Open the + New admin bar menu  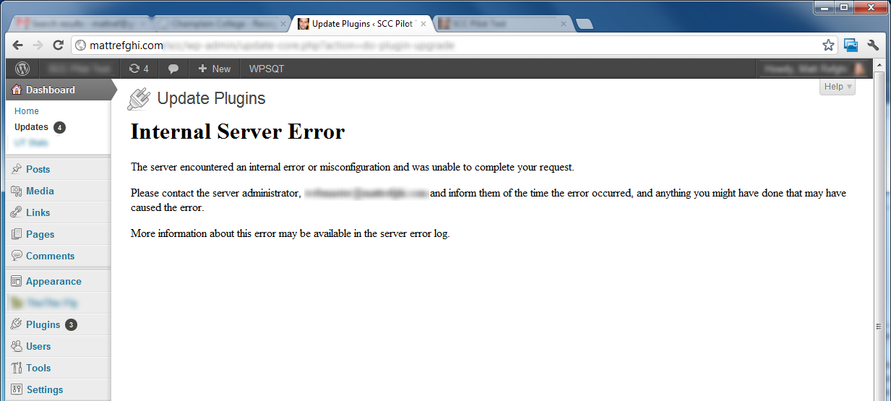(x=214, y=69)
